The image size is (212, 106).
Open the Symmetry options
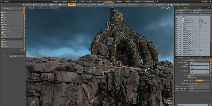(x=92, y=5)
